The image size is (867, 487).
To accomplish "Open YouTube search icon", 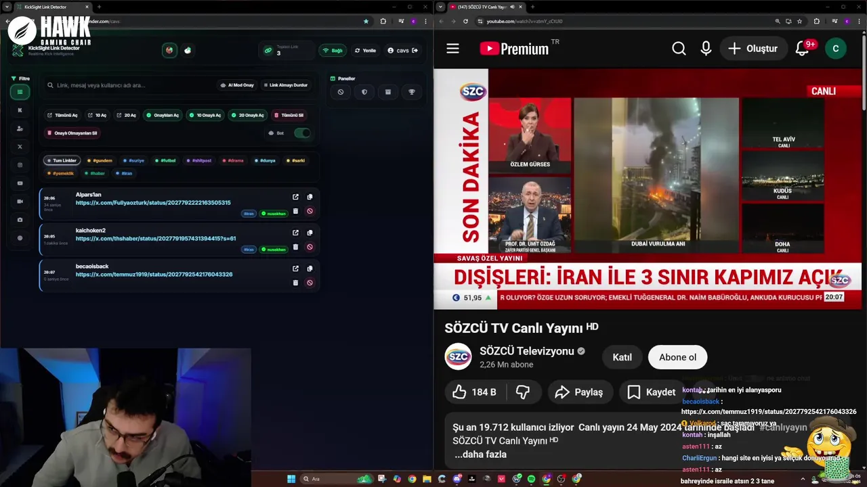I will tap(679, 49).
